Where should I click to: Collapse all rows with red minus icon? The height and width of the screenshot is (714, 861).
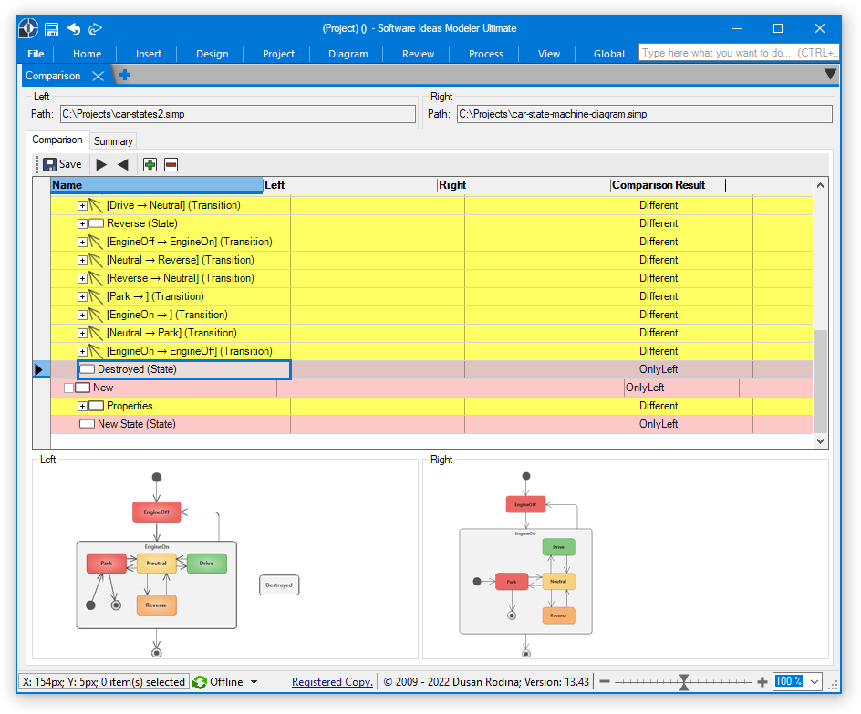click(171, 165)
